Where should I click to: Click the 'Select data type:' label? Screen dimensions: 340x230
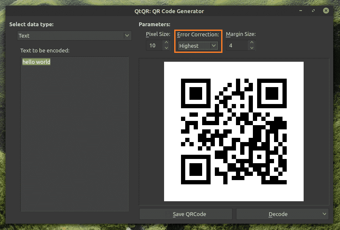pos(31,25)
